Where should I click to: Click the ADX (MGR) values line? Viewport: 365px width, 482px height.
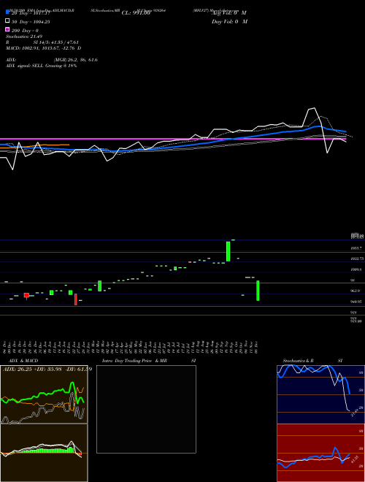[52, 60]
